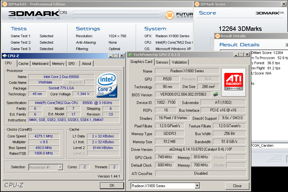Click the Filtering setting value Optimal
The image size is (288, 192).
[114, 49]
